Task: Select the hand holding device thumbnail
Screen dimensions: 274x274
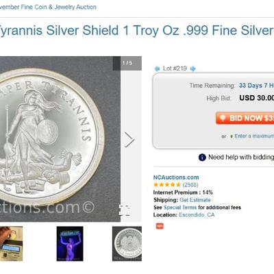Action: tap(11, 244)
